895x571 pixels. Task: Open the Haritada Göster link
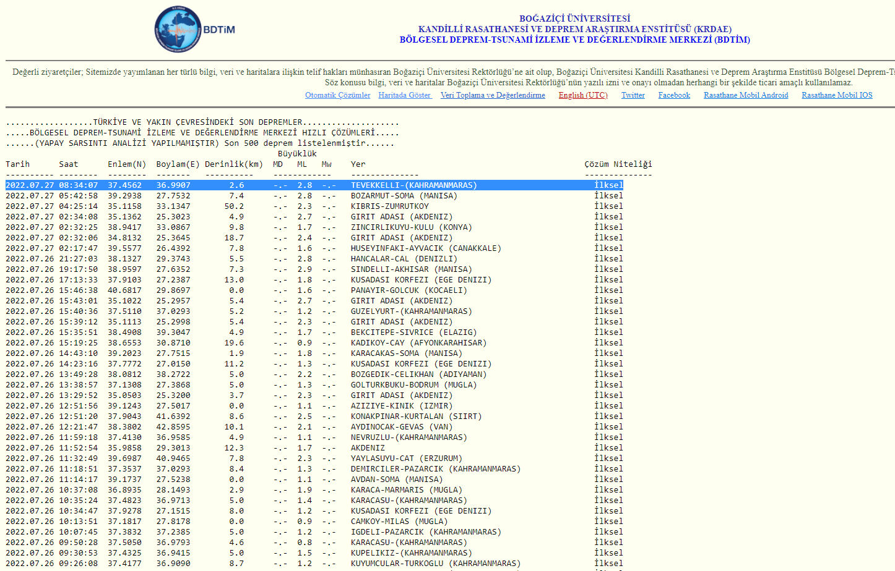coord(405,95)
